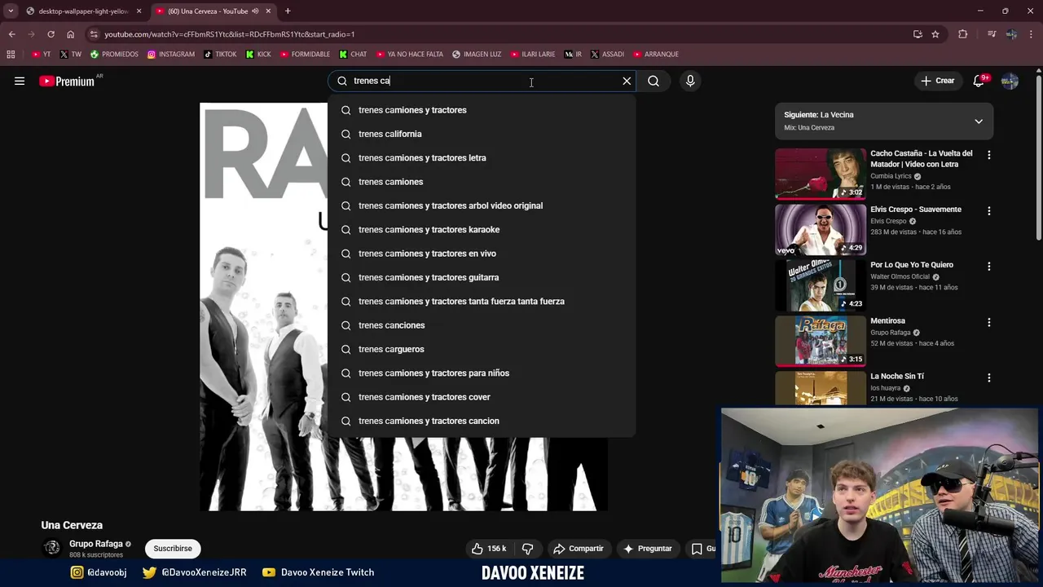Screen dimensions: 1043x587
Task: Play Cacho Castaña La Vuelta del Matador thumbnail
Action: (x=820, y=174)
